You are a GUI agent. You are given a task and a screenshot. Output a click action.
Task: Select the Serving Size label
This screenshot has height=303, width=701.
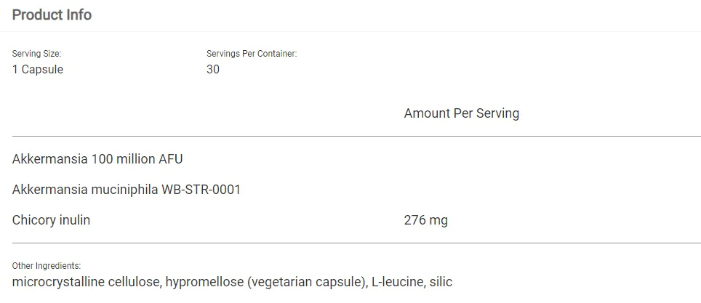[x=36, y=54]
